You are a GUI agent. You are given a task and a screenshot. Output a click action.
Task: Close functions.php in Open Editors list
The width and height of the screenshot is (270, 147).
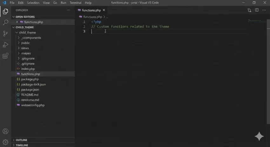17,22
